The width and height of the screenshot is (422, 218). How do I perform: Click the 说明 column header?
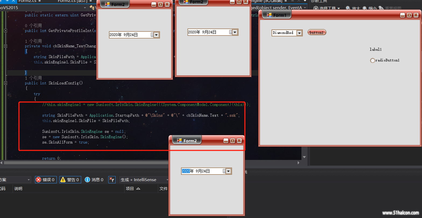coord(18,189)
